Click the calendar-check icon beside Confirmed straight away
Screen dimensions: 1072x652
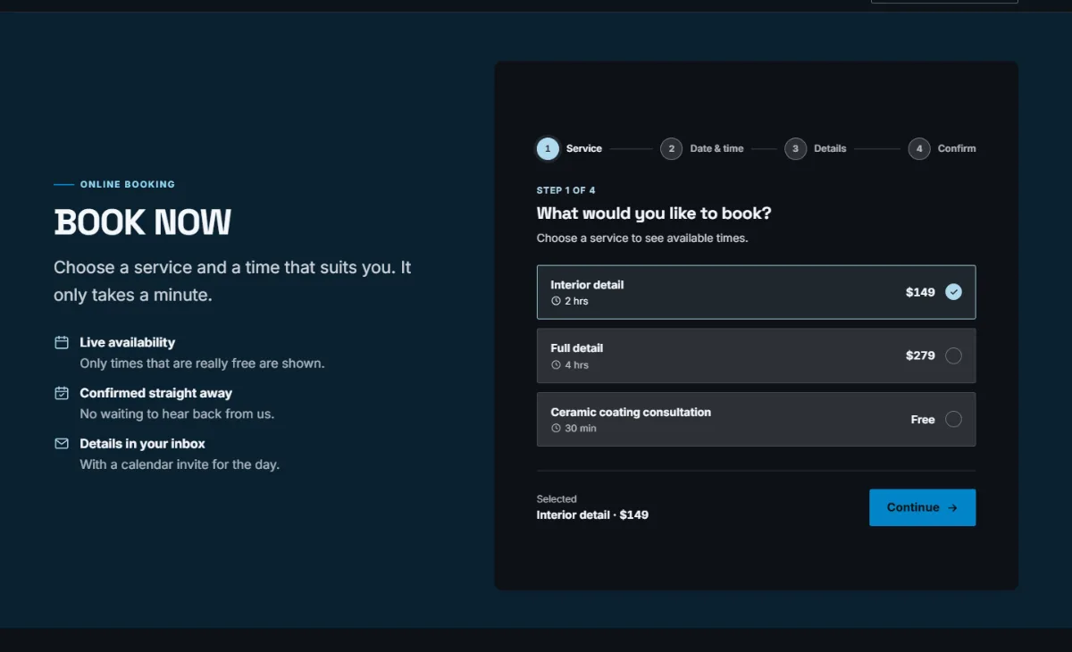(x=62, y=393)
